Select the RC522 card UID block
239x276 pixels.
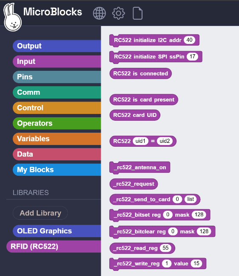(135, 115)
